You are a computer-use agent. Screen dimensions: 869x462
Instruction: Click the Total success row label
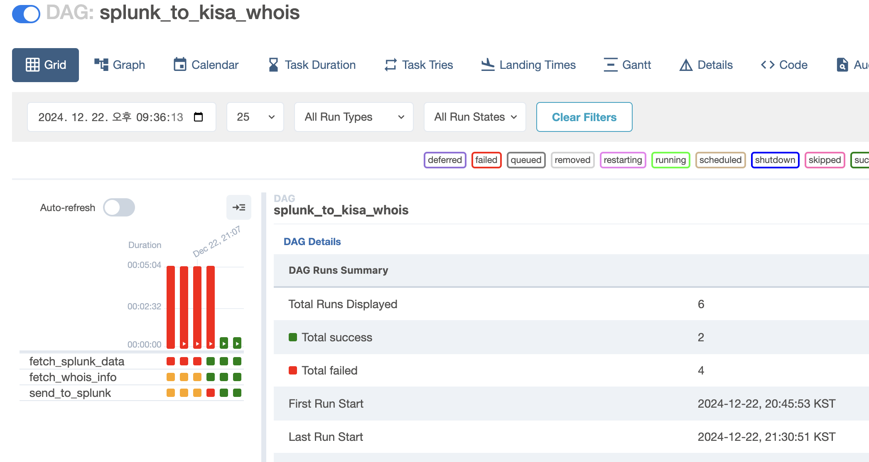click(x=337, y=337)
